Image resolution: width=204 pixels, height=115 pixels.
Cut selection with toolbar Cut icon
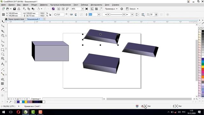pyautogui.click(x=24, y=9)
